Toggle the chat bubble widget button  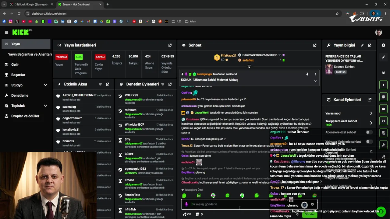point(383,109)
